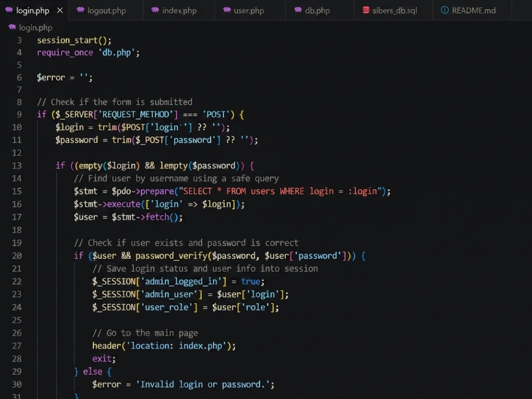
Task: Click 'user_role' session key
Action: pyautogui.click(x=167, y=307)
